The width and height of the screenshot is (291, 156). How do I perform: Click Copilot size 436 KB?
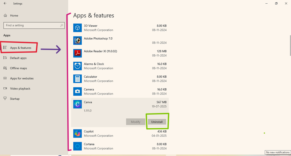162,131
